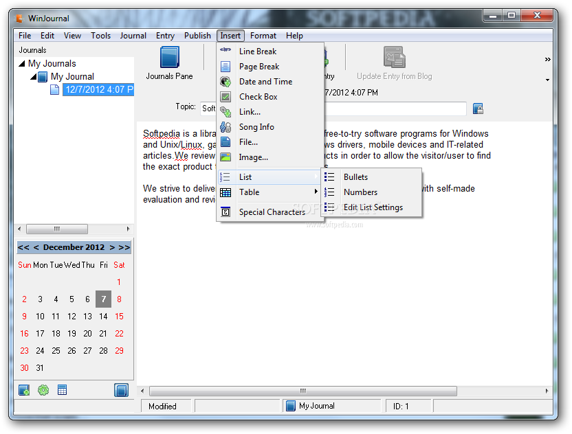Select December 25 in calendar
The image size is (572, 434).
point(56,351)
